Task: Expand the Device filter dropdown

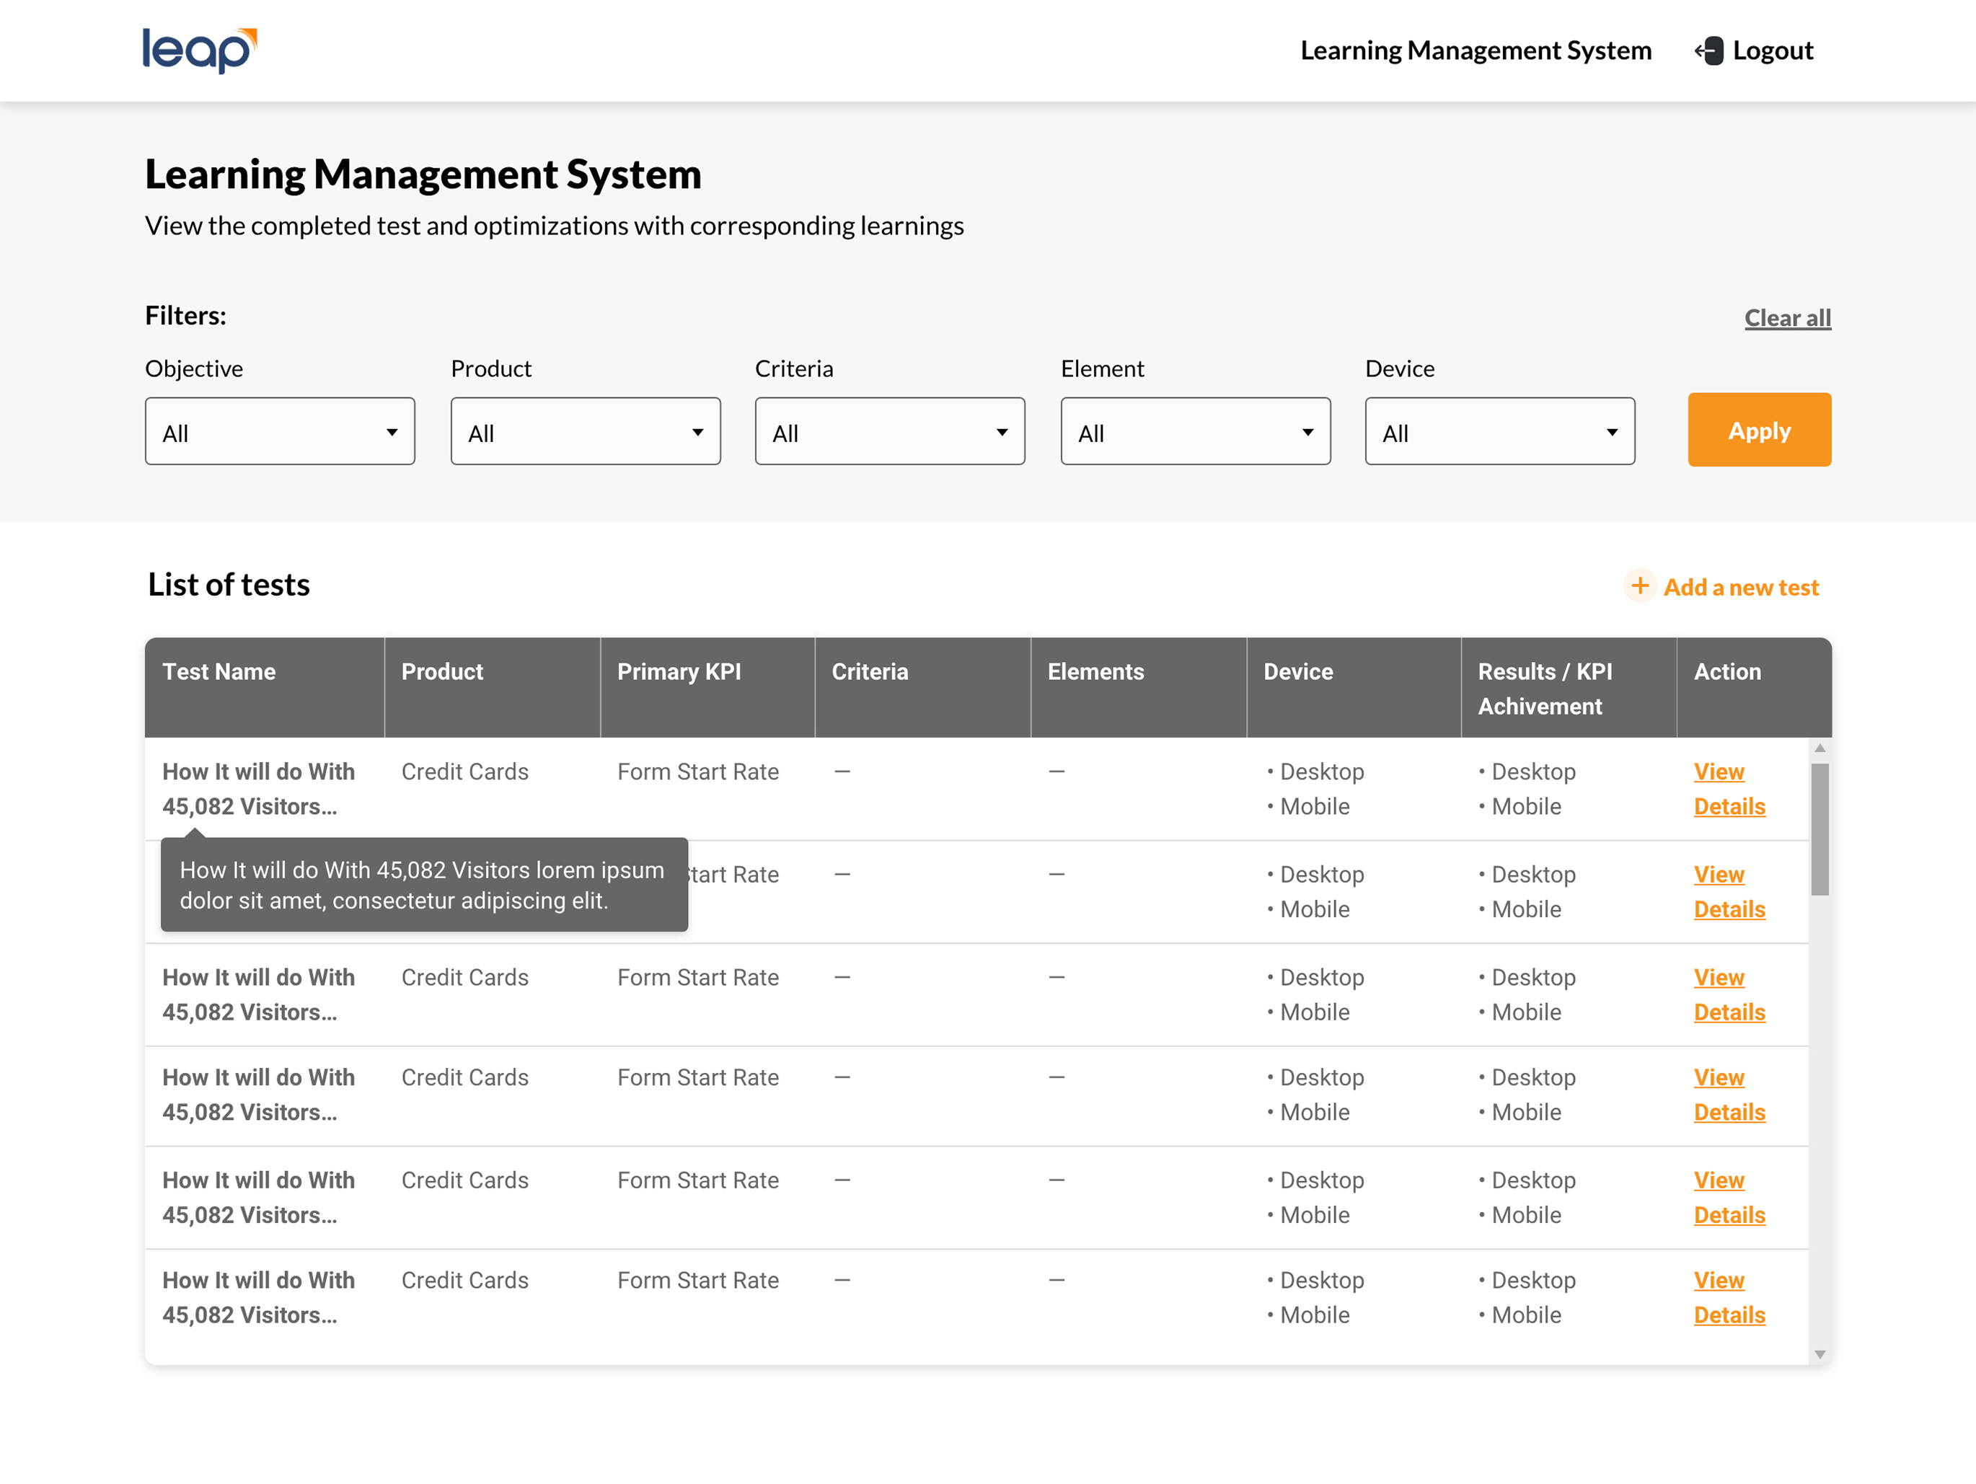Action: pos(1500,431)
